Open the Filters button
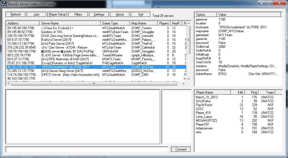Viewport: 288px width, 158px height. click(78, 14)
